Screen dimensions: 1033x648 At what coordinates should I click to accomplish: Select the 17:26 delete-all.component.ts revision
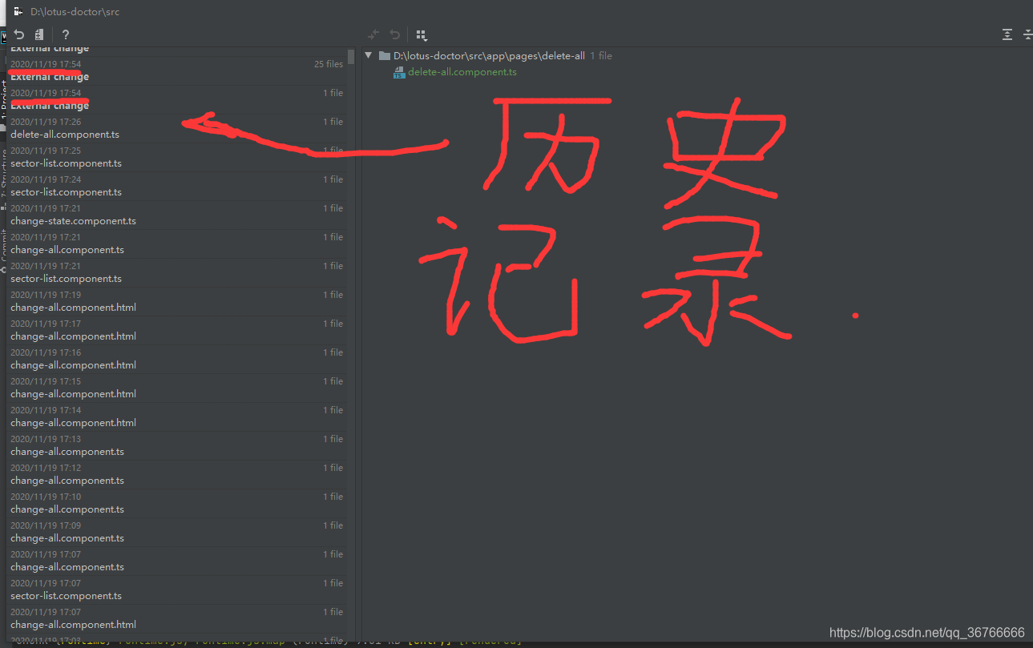(176, 128)
